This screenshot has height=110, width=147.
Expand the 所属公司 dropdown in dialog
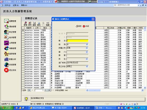pos(87,48)
